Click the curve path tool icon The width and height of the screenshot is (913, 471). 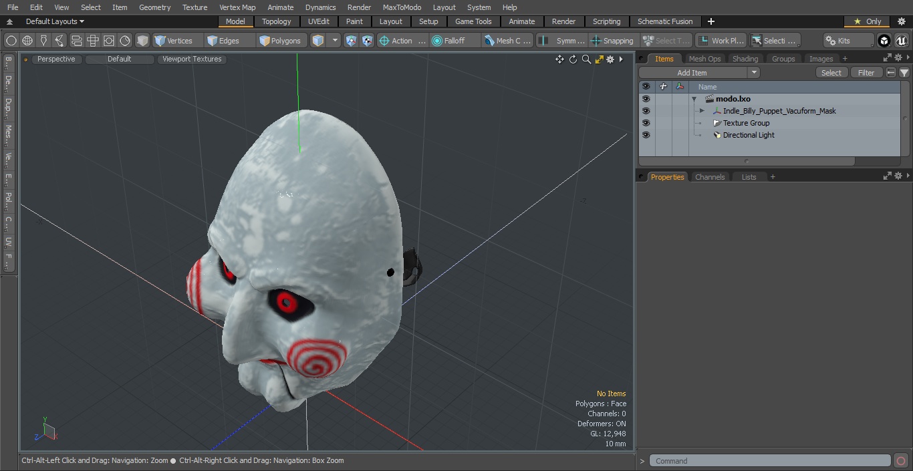coord(59,41)
